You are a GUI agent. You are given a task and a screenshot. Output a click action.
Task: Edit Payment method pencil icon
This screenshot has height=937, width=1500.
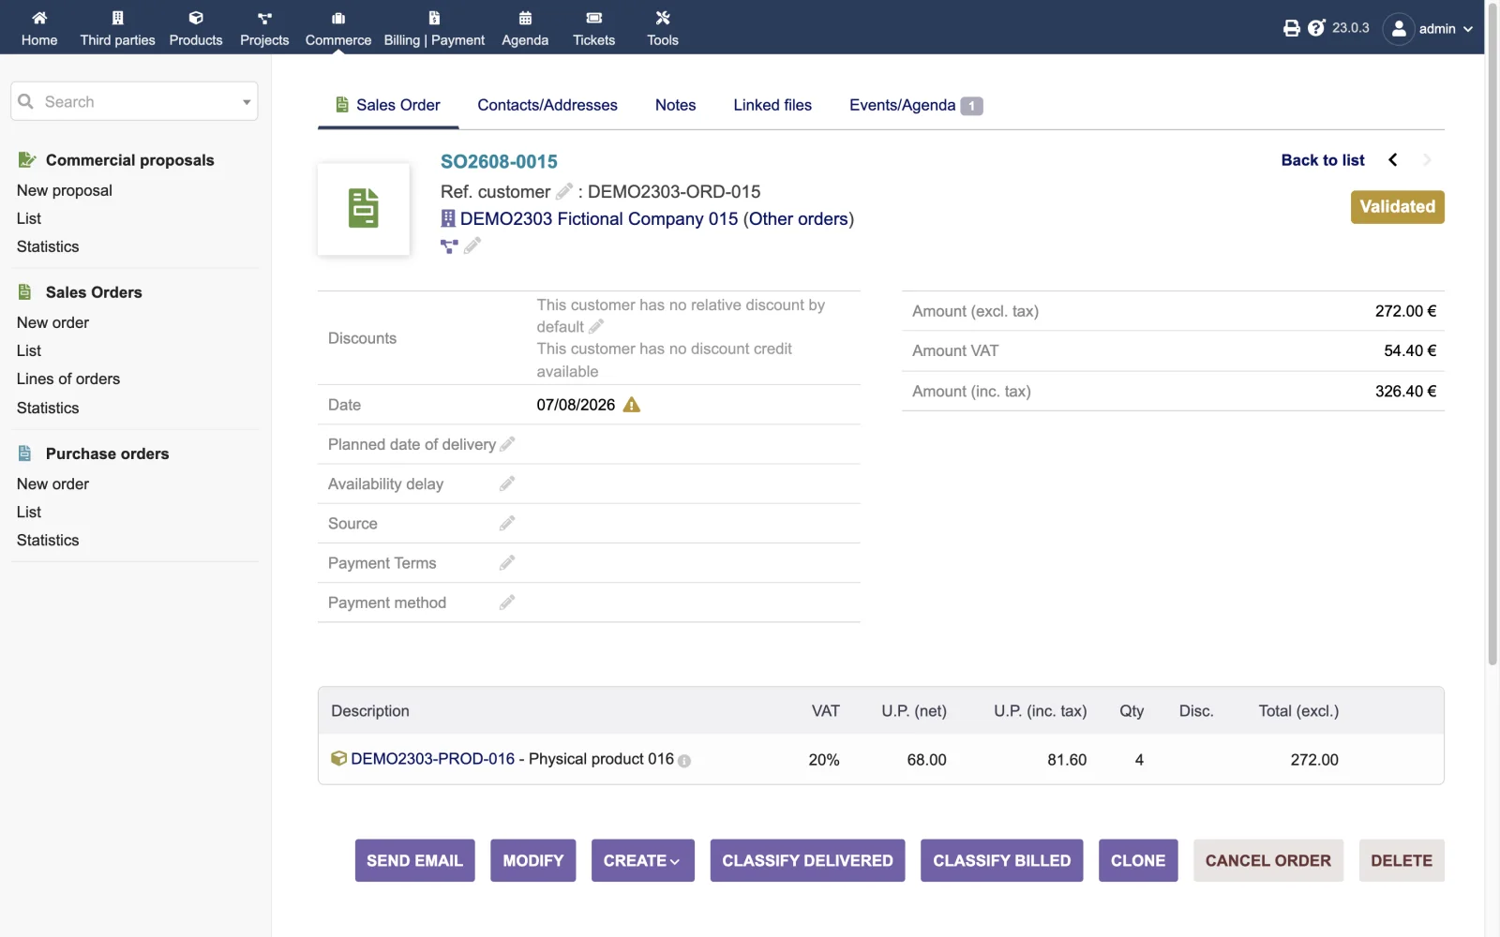tap(507, 602)
